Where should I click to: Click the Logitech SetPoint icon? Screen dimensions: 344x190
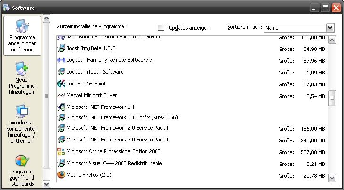(x=61, y=83)
